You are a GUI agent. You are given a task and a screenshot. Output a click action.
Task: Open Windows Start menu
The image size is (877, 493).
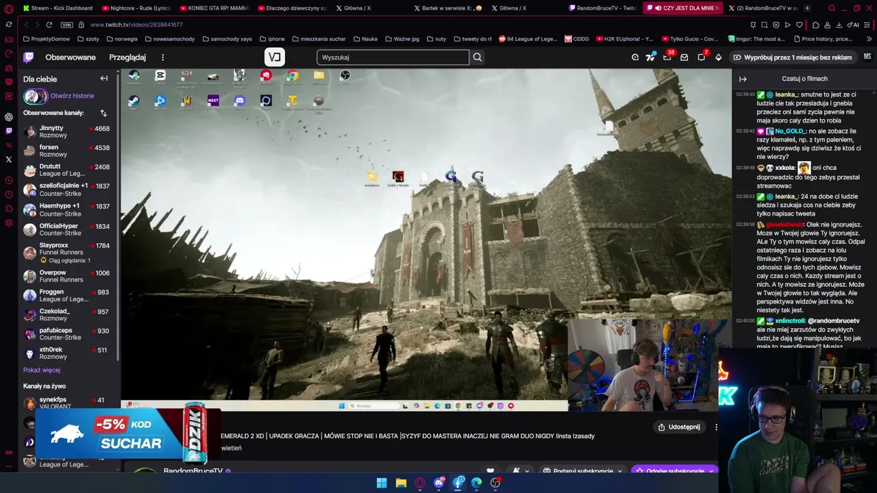[x=382, y=483]
